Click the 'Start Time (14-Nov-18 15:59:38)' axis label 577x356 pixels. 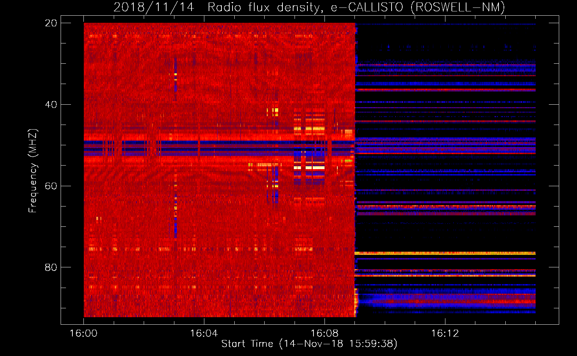pos(309,344)
